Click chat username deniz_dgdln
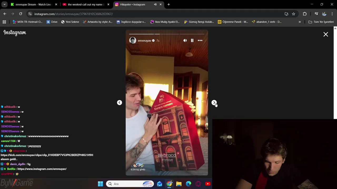The image size is (337, 189). 18,164
